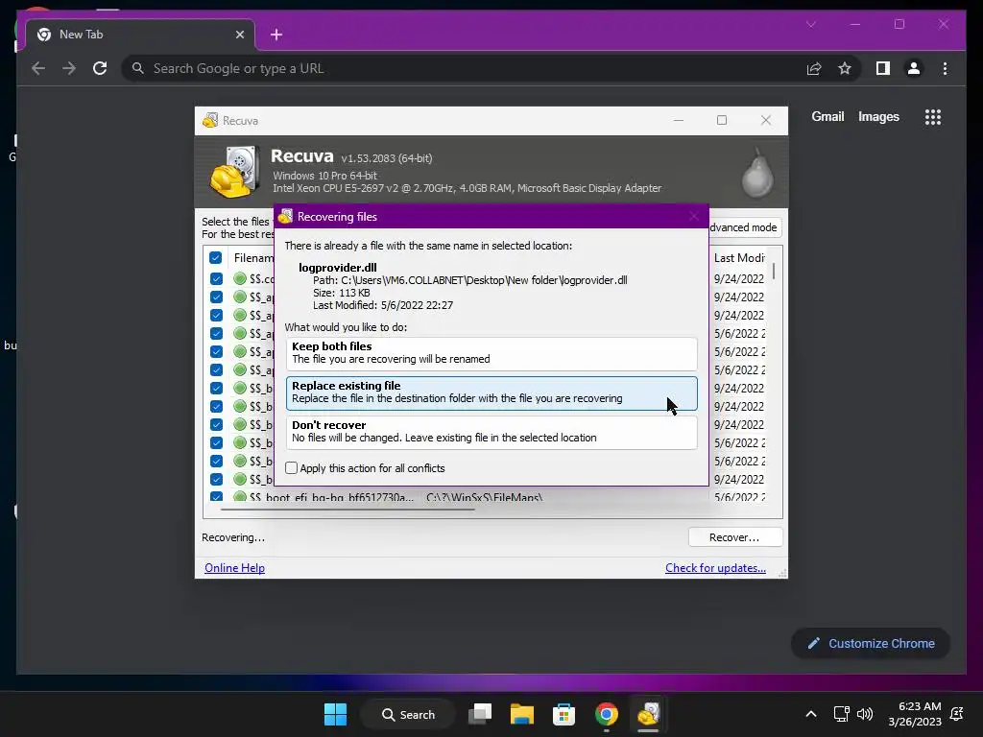Open notifications icon in taskbar
This screenshot has width=983, height=737.
point(957,714)
